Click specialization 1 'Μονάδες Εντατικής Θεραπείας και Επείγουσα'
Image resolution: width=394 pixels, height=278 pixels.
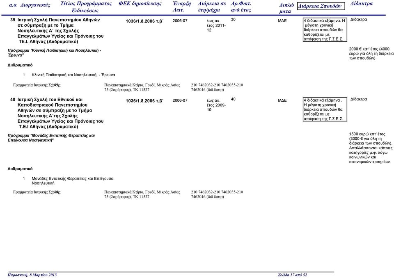point(73,181)
